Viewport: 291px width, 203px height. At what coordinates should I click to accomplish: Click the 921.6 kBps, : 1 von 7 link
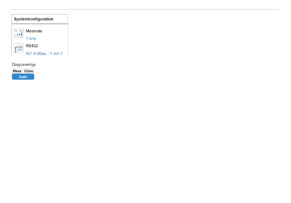[x=44, y=53]
